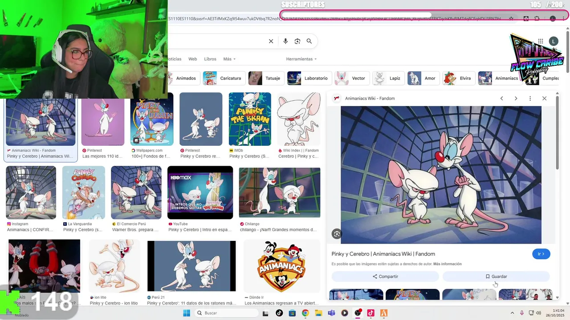Image resolution: width=570 pixels, height=320 pixels.
Task: Open Task View in the taskbar
Action: (x=265, y=313)
